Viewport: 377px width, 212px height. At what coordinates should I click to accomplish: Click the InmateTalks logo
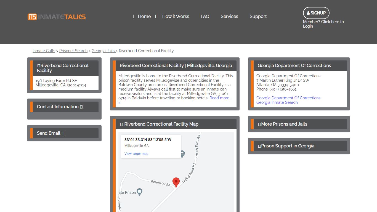click(x=57, y=17)
